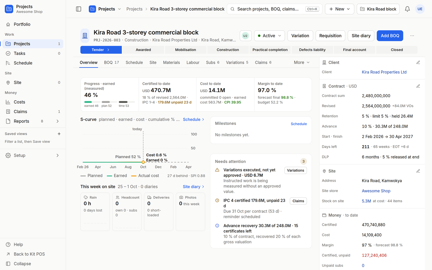Edit the Contract section pencil icon
432x270 pixels.
click(418, 86)
